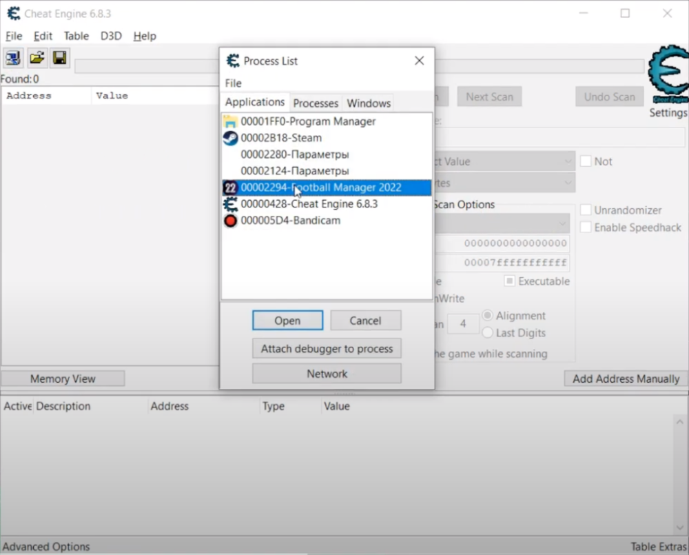Select the Steam process entry
Screen dimensions: 689x555
280,138
